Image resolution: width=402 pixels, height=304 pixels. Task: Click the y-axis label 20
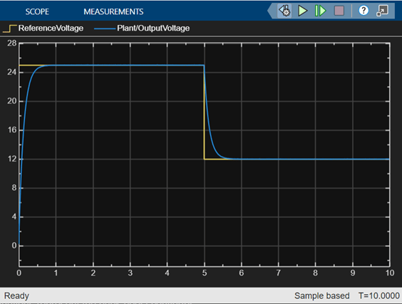(x=12, y=101)
